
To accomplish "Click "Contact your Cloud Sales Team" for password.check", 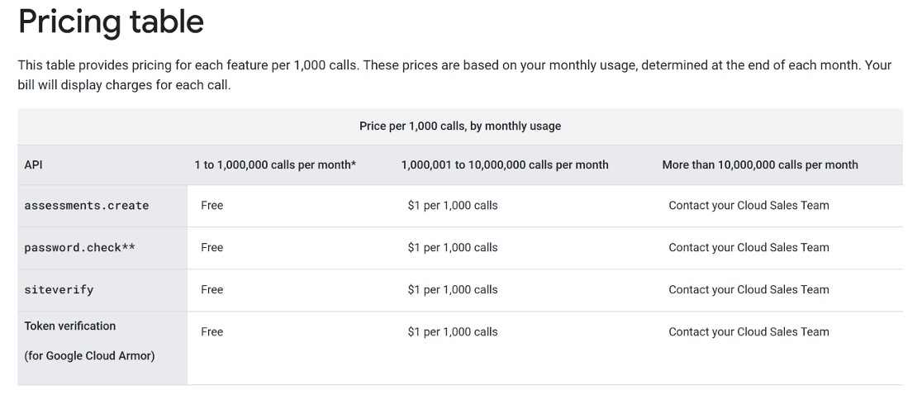I will pyautogui.click(x=749, y=247).
